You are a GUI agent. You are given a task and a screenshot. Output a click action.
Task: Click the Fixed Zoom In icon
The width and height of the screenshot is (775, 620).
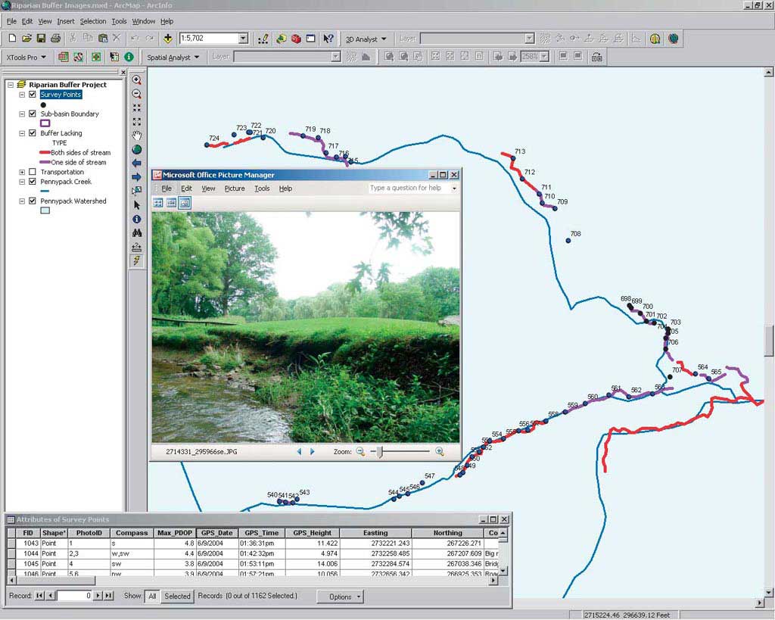(137, 107)
